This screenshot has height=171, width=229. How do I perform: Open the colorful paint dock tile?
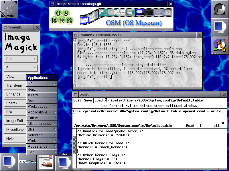click(x=220, y=45)
